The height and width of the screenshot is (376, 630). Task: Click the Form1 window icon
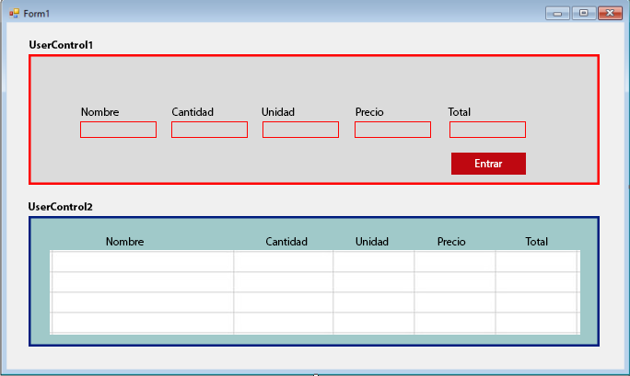pyautogui.click(x=14, y=13)
